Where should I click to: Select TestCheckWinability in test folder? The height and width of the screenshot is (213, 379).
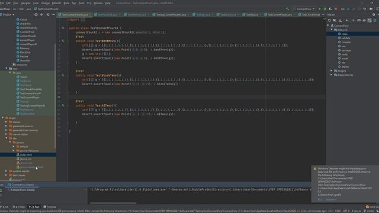coord(31,89)
